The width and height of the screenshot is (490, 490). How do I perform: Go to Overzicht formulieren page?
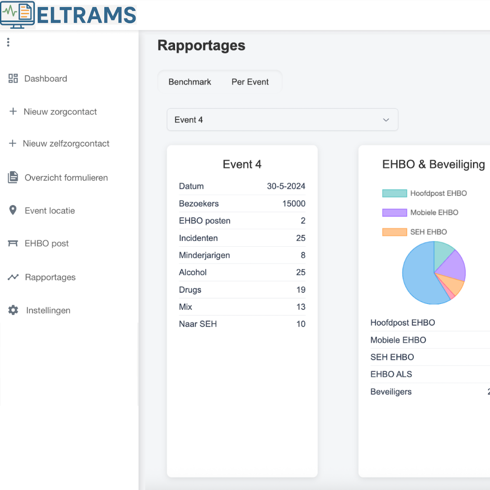click(x=66, y=178)
